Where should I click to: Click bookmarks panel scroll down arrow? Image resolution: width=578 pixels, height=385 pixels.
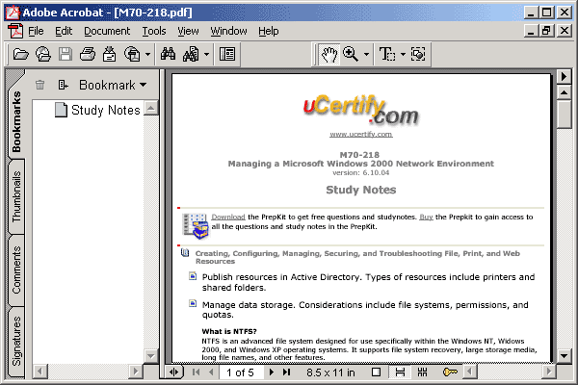tap(151, 356)
